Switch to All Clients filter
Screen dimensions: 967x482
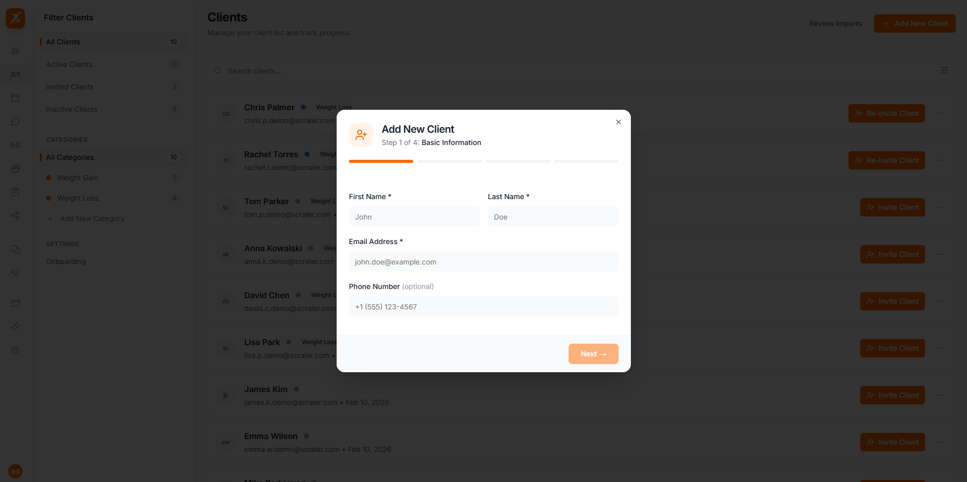pos(63,42)
